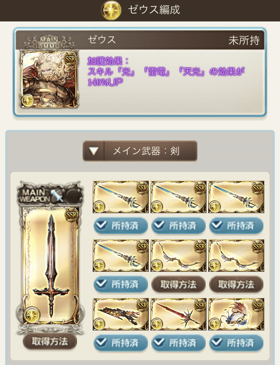Open the middle blue lance weapon in the top row

click(x=178, y=197)
